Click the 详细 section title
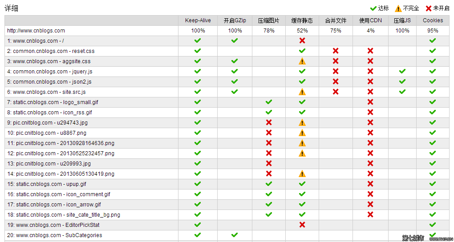The height and width of the screenshot is (242, 454). pos(12,8)
